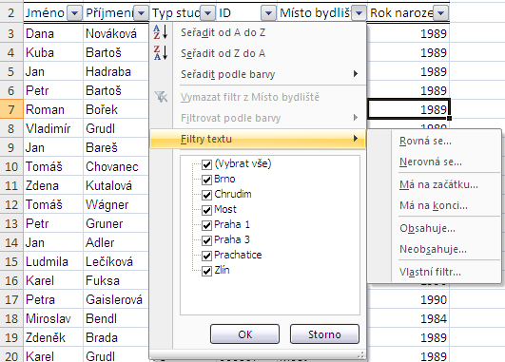Uncheck the Prachatice checkbox
Viewport: 505px width, 362px height.
[206, 256]
